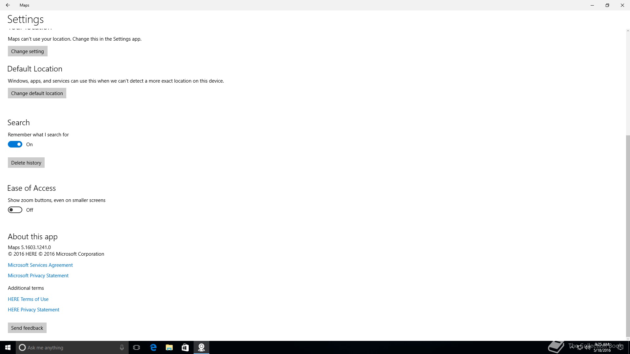Image resolution: width=630 pixels, height=354 pixels.
Task: Click the taskbar clock showing 5/18/2016
Action: coord(602,347)
